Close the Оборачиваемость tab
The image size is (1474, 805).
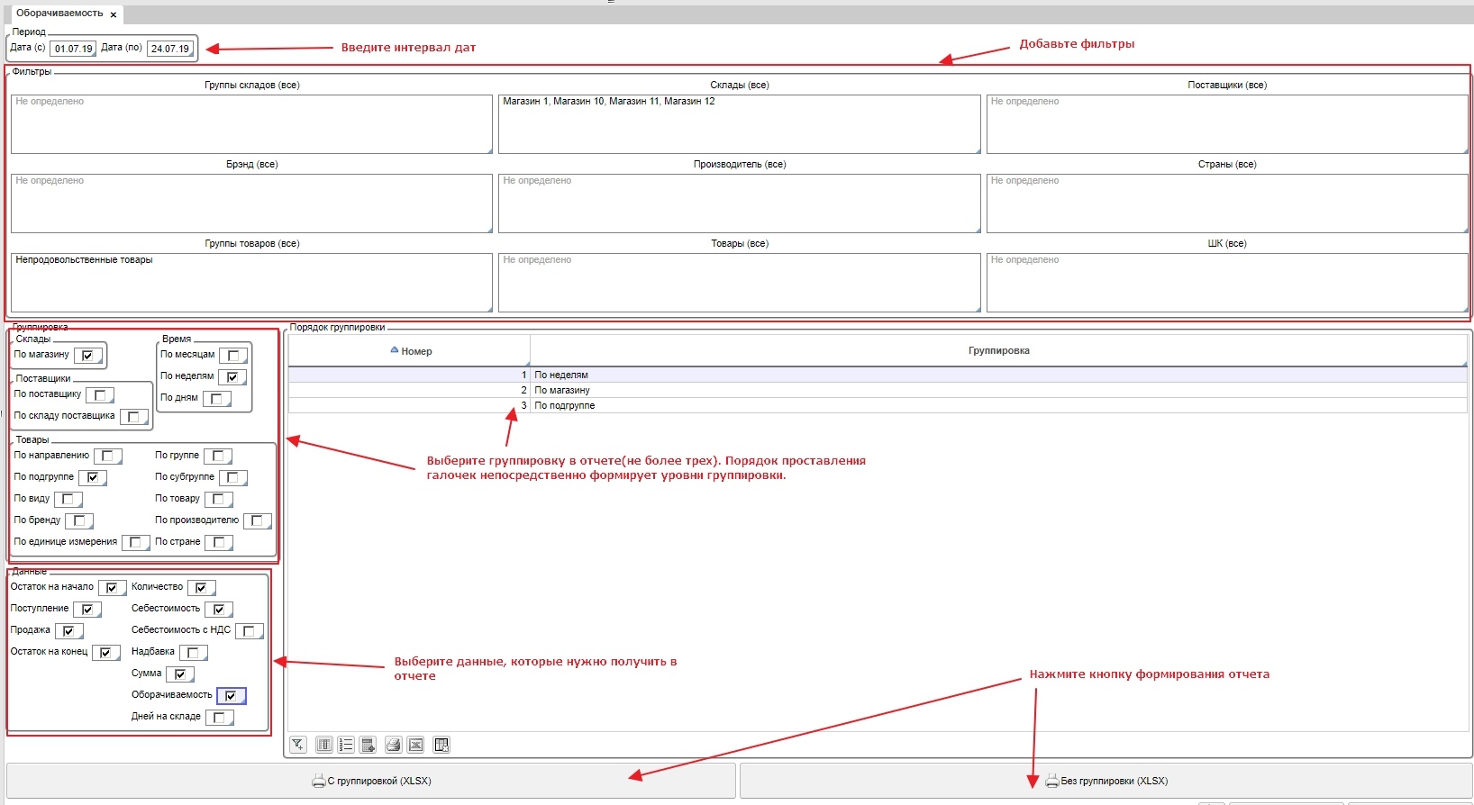(x=114, y=15)
